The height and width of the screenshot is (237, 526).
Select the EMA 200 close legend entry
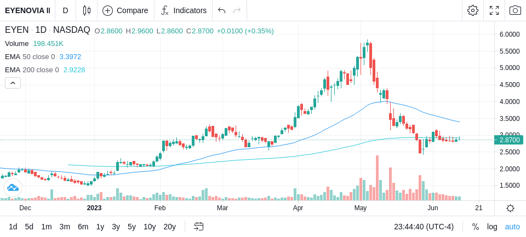tap(32, 70)
